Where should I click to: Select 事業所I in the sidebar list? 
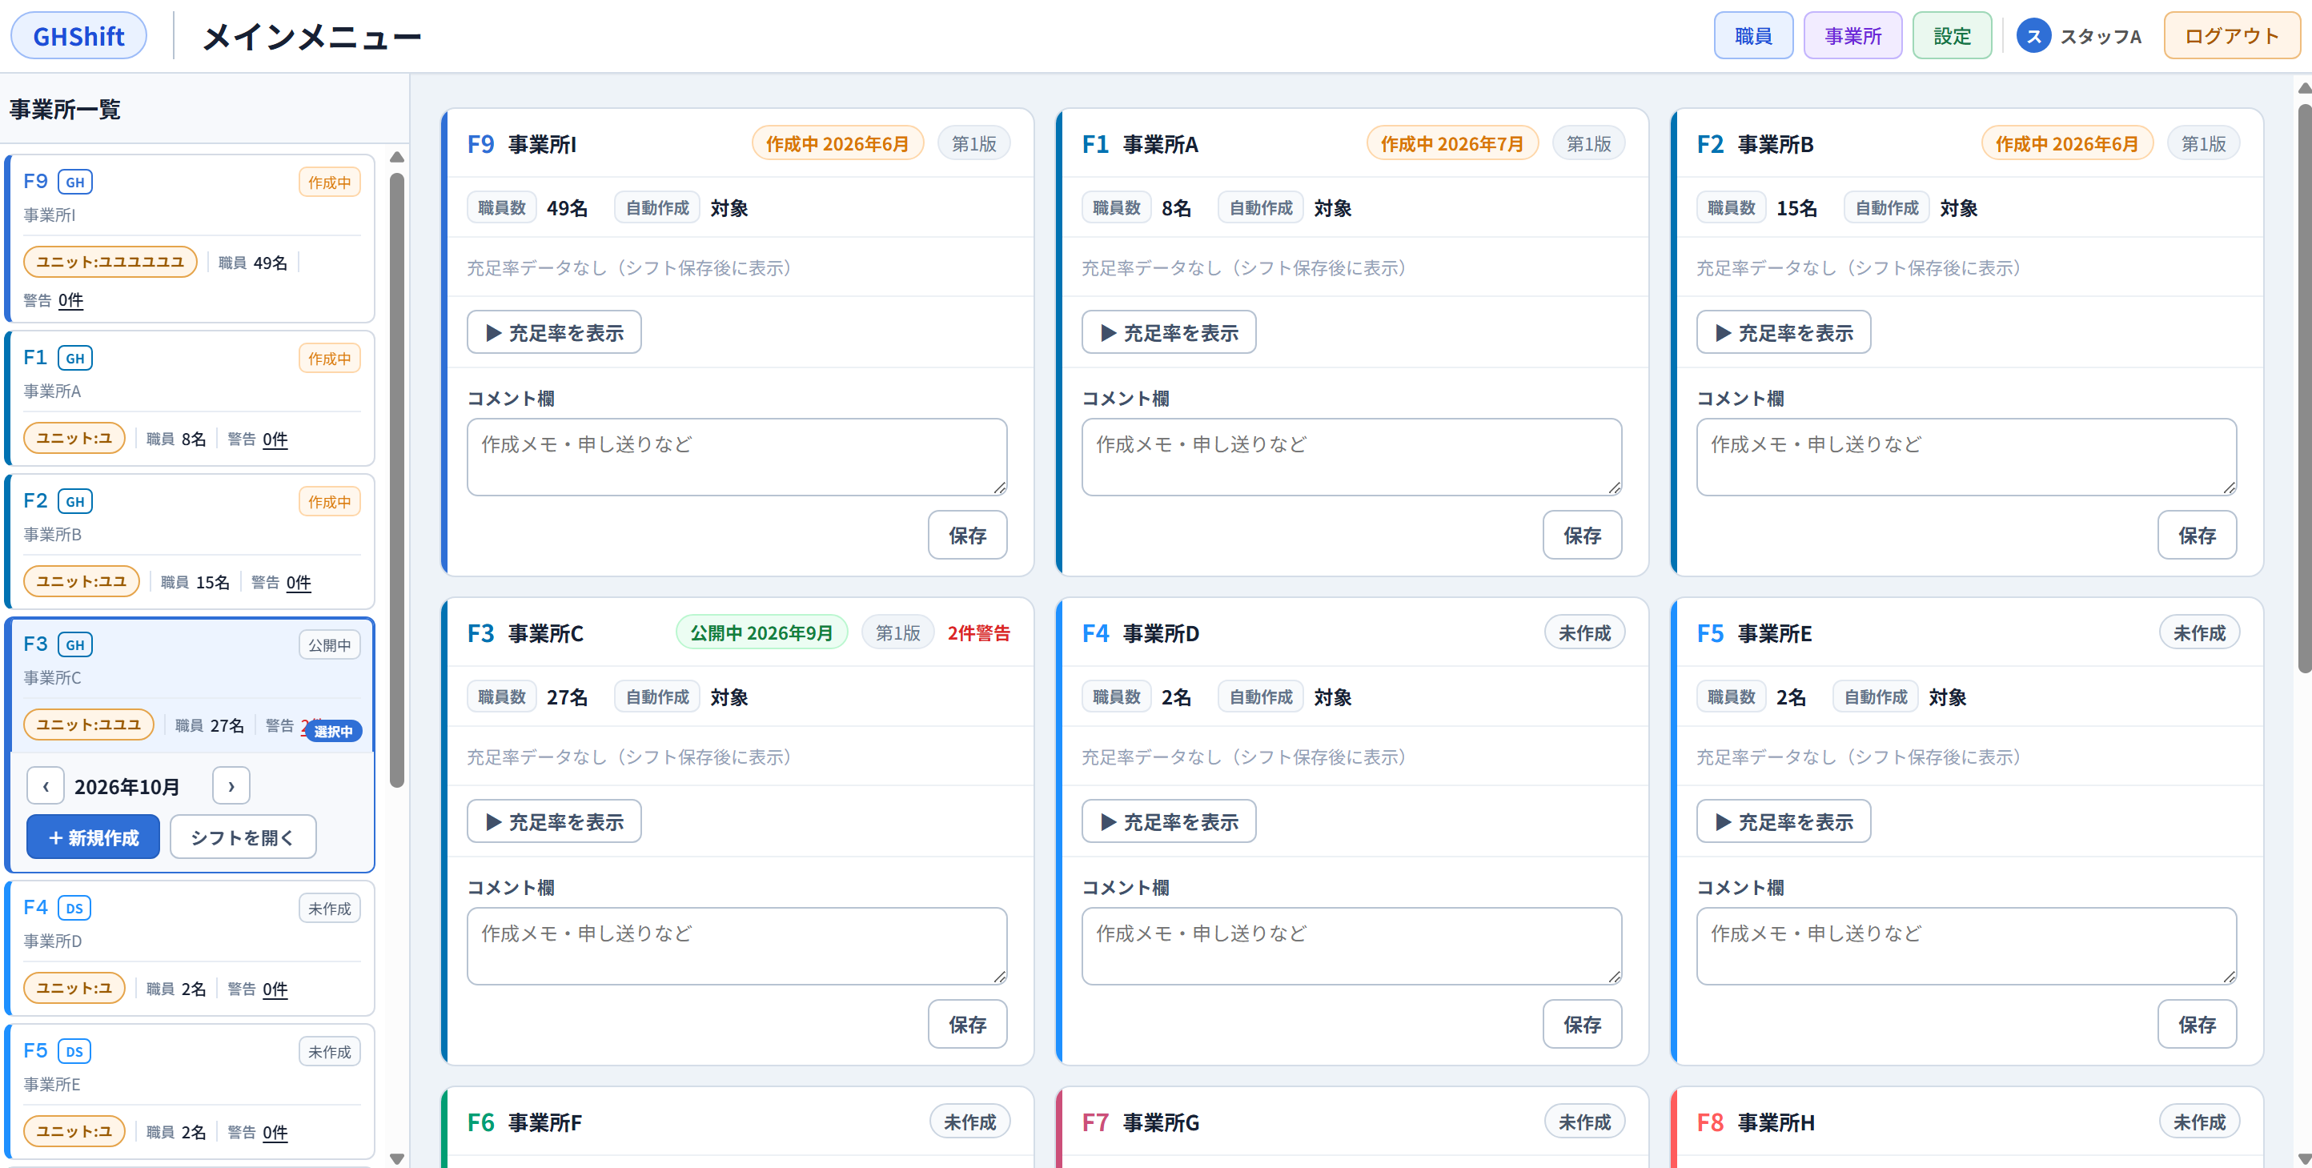[x=190, y=238]
